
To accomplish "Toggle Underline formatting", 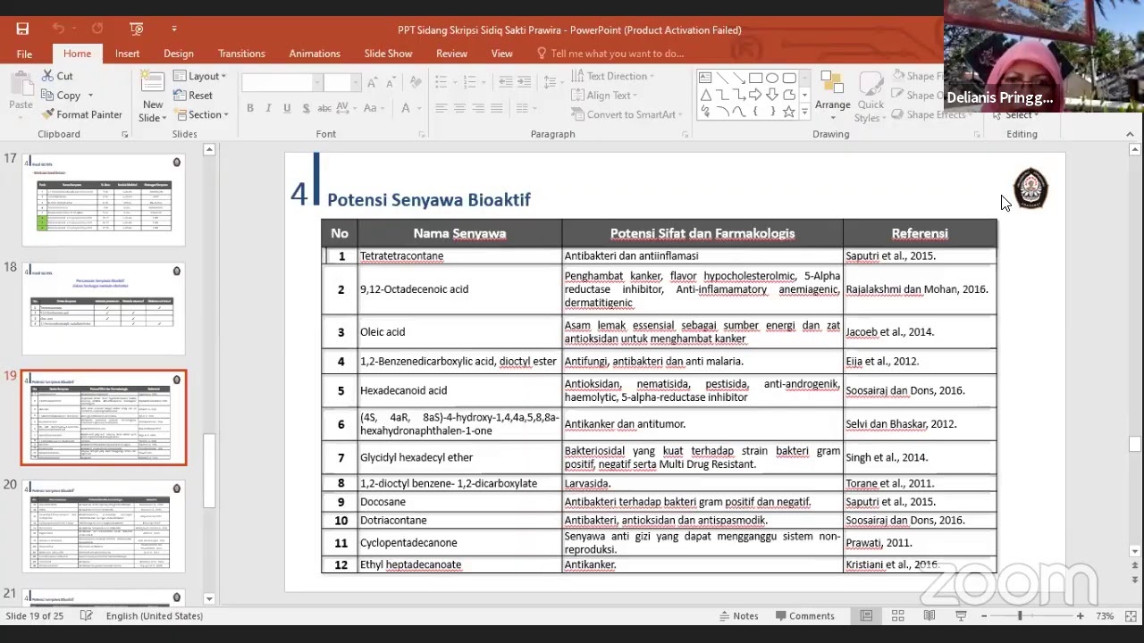I will tap(287, 108).
